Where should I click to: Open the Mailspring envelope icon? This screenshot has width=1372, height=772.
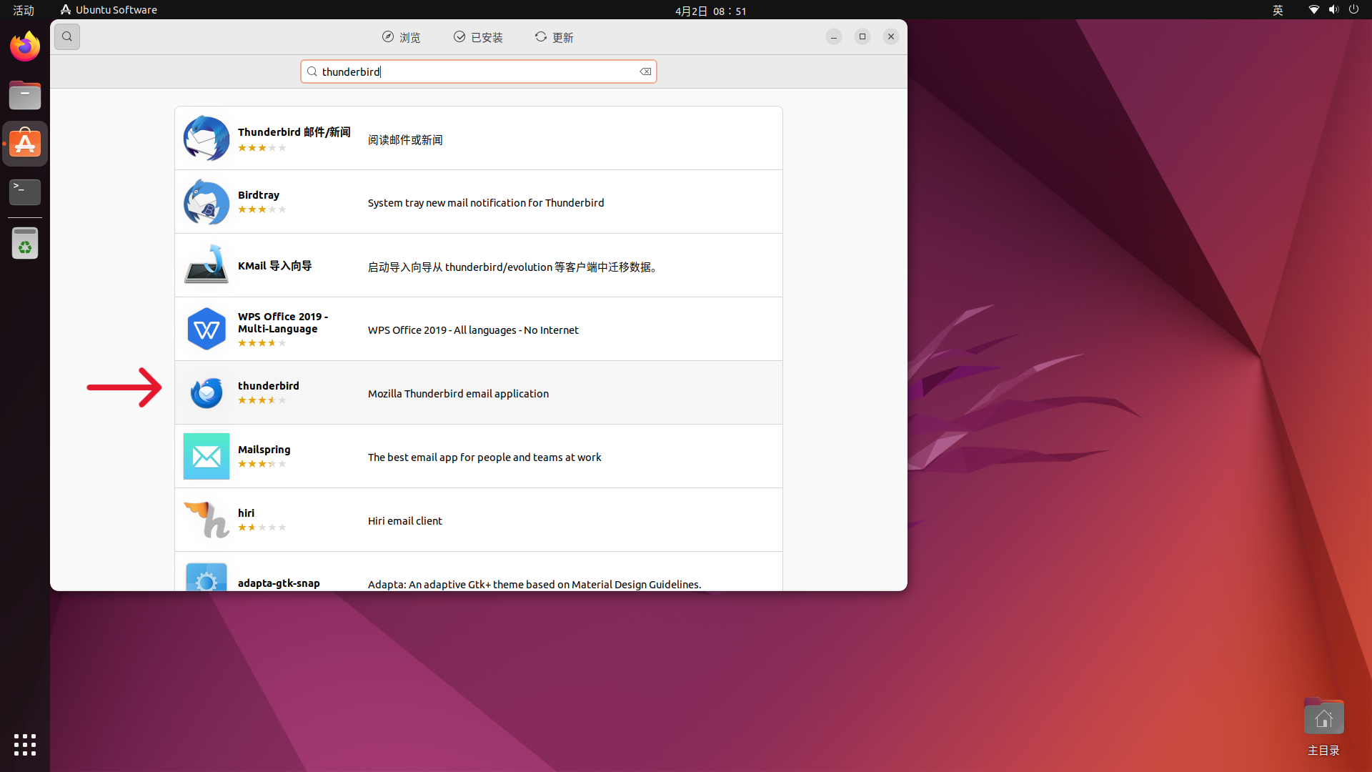206,456
